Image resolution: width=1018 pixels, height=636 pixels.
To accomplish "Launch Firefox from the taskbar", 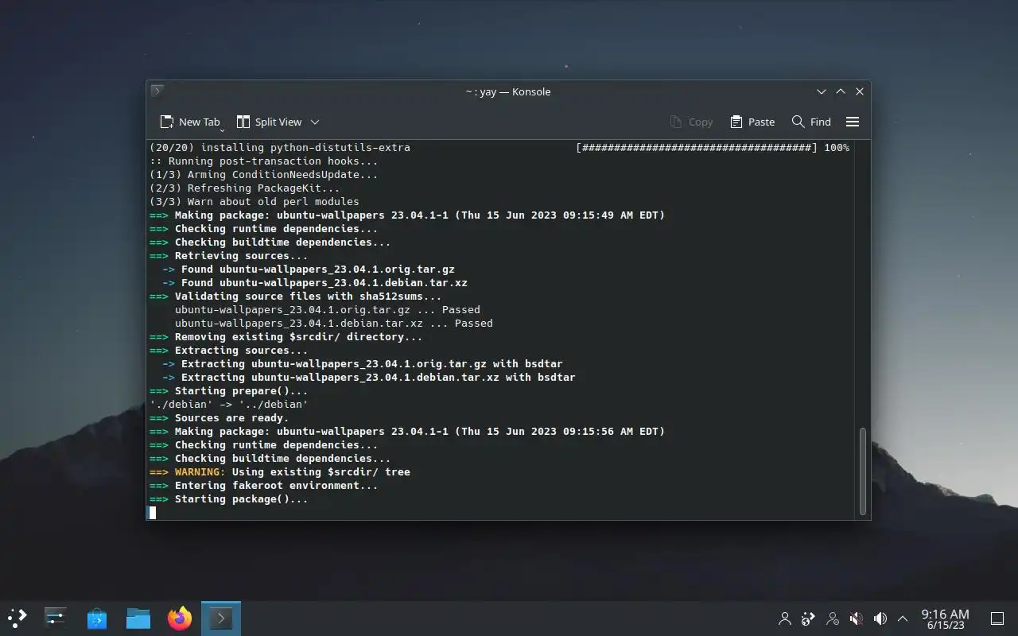I will pos(180,618).
